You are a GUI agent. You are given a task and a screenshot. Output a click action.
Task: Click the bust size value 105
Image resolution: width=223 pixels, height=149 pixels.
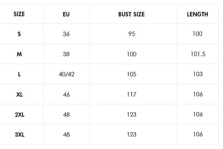(x=132, y=74)
